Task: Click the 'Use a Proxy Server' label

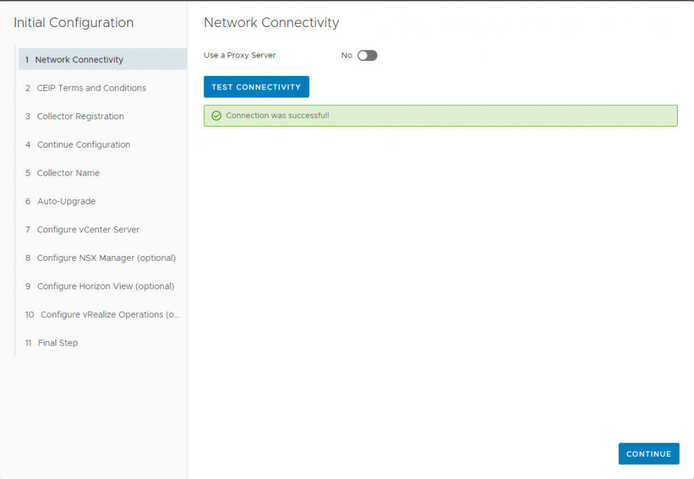Action: pyautogui.click(x=239, y=56)
